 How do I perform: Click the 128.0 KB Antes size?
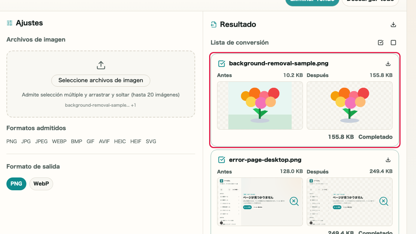291,171
